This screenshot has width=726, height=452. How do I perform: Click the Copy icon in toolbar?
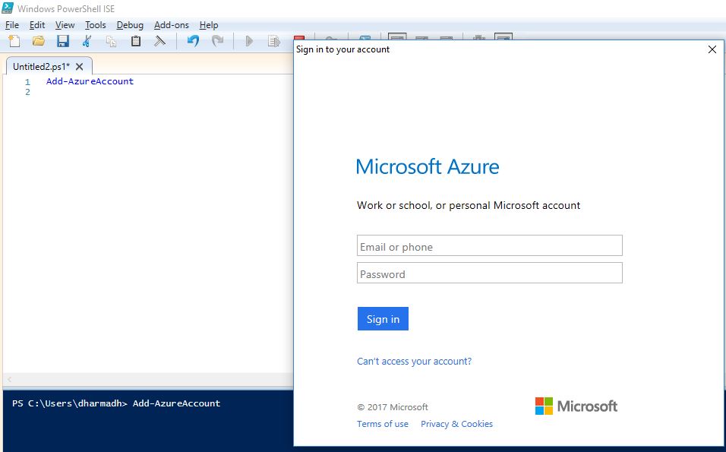[111, 41]
